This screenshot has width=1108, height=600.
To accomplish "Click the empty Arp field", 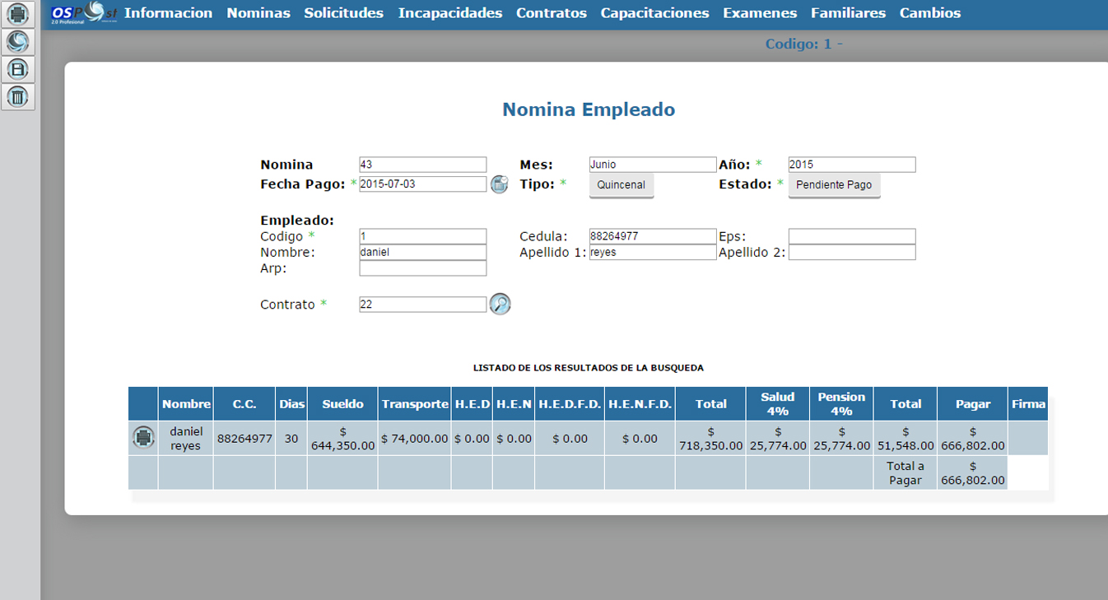I will click(x=423, y=268).
